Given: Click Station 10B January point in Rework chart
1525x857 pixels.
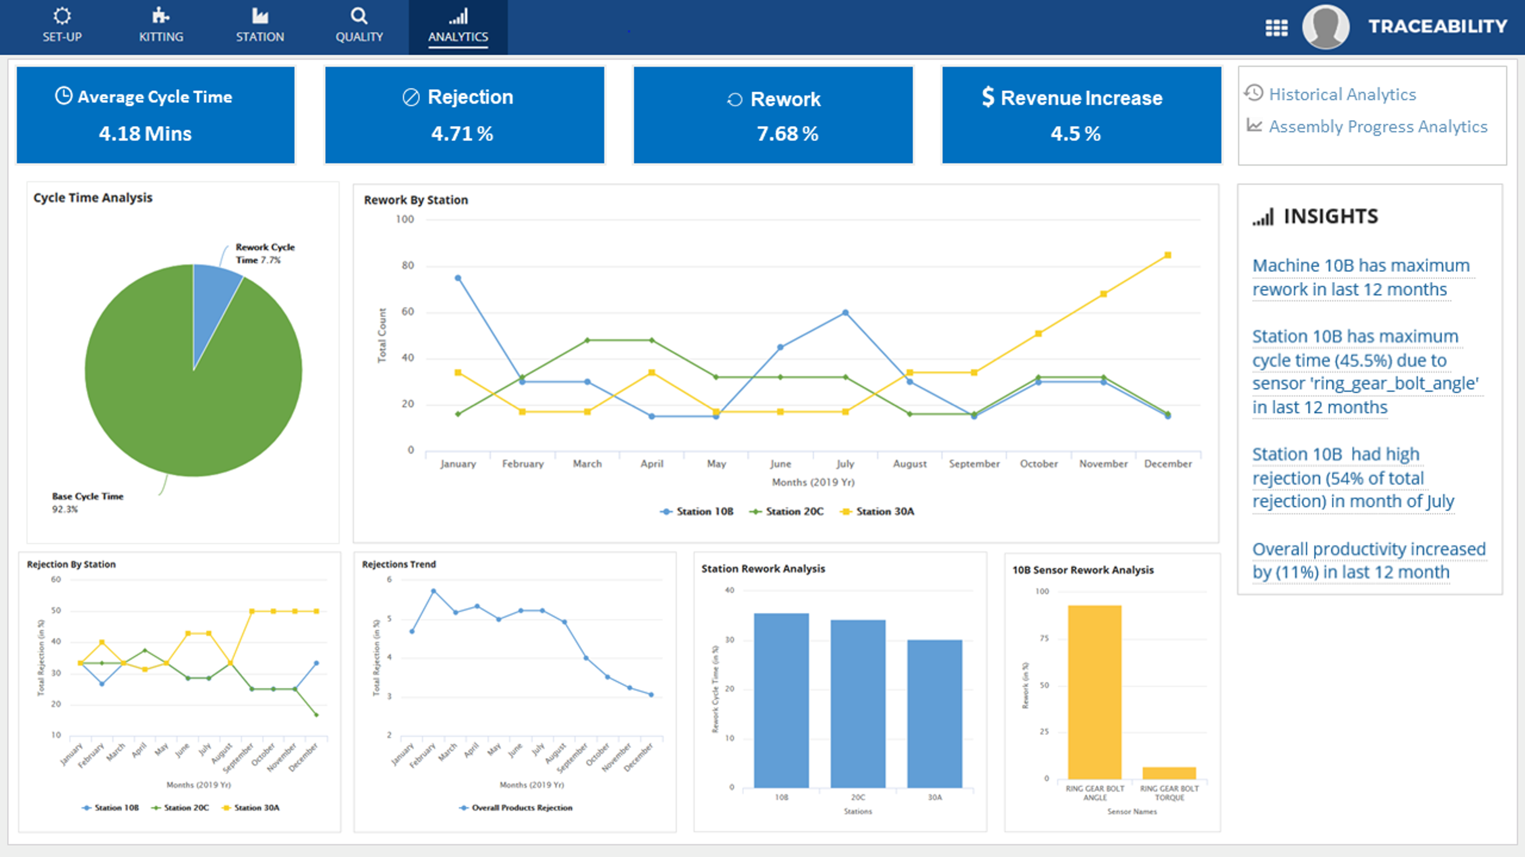Looking at the screenshot, I should coord(457,278).
